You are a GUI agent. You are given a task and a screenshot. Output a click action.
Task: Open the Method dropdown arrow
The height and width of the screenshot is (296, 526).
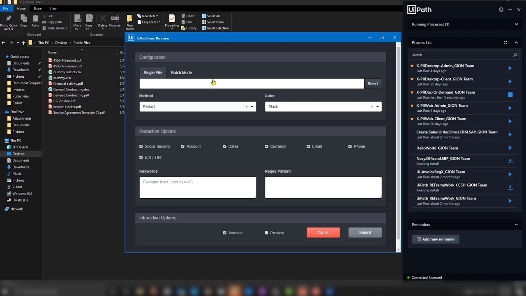(252, 107)
